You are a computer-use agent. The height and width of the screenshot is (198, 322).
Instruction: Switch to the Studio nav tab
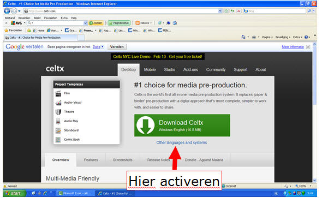(169, 70)
